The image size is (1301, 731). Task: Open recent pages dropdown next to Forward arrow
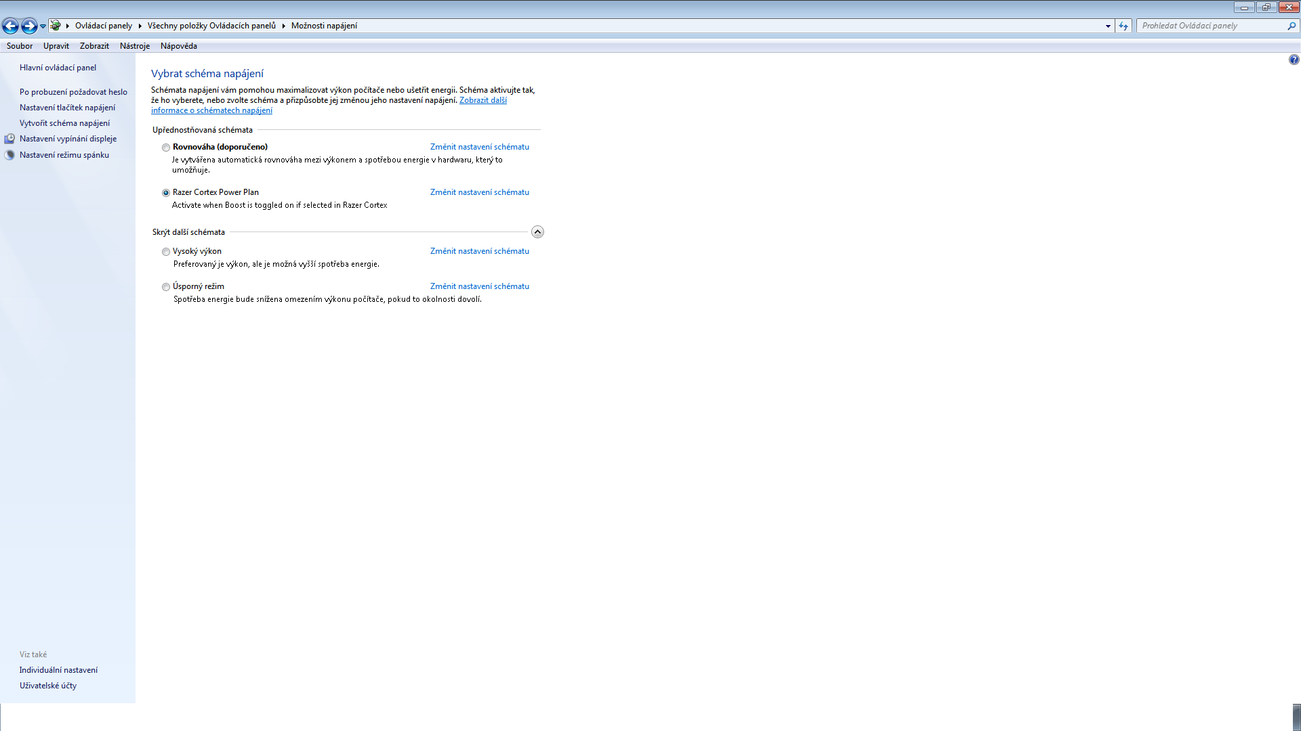pos(43,26)
